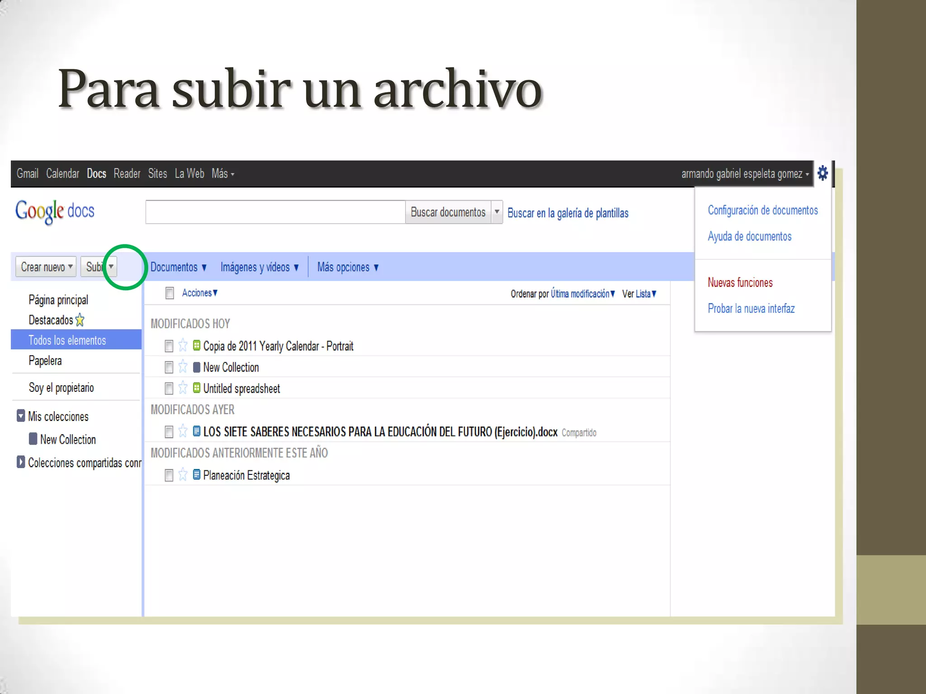
Task: Click in the document search field
Action: pyautogui.click(x=275, y=212)
